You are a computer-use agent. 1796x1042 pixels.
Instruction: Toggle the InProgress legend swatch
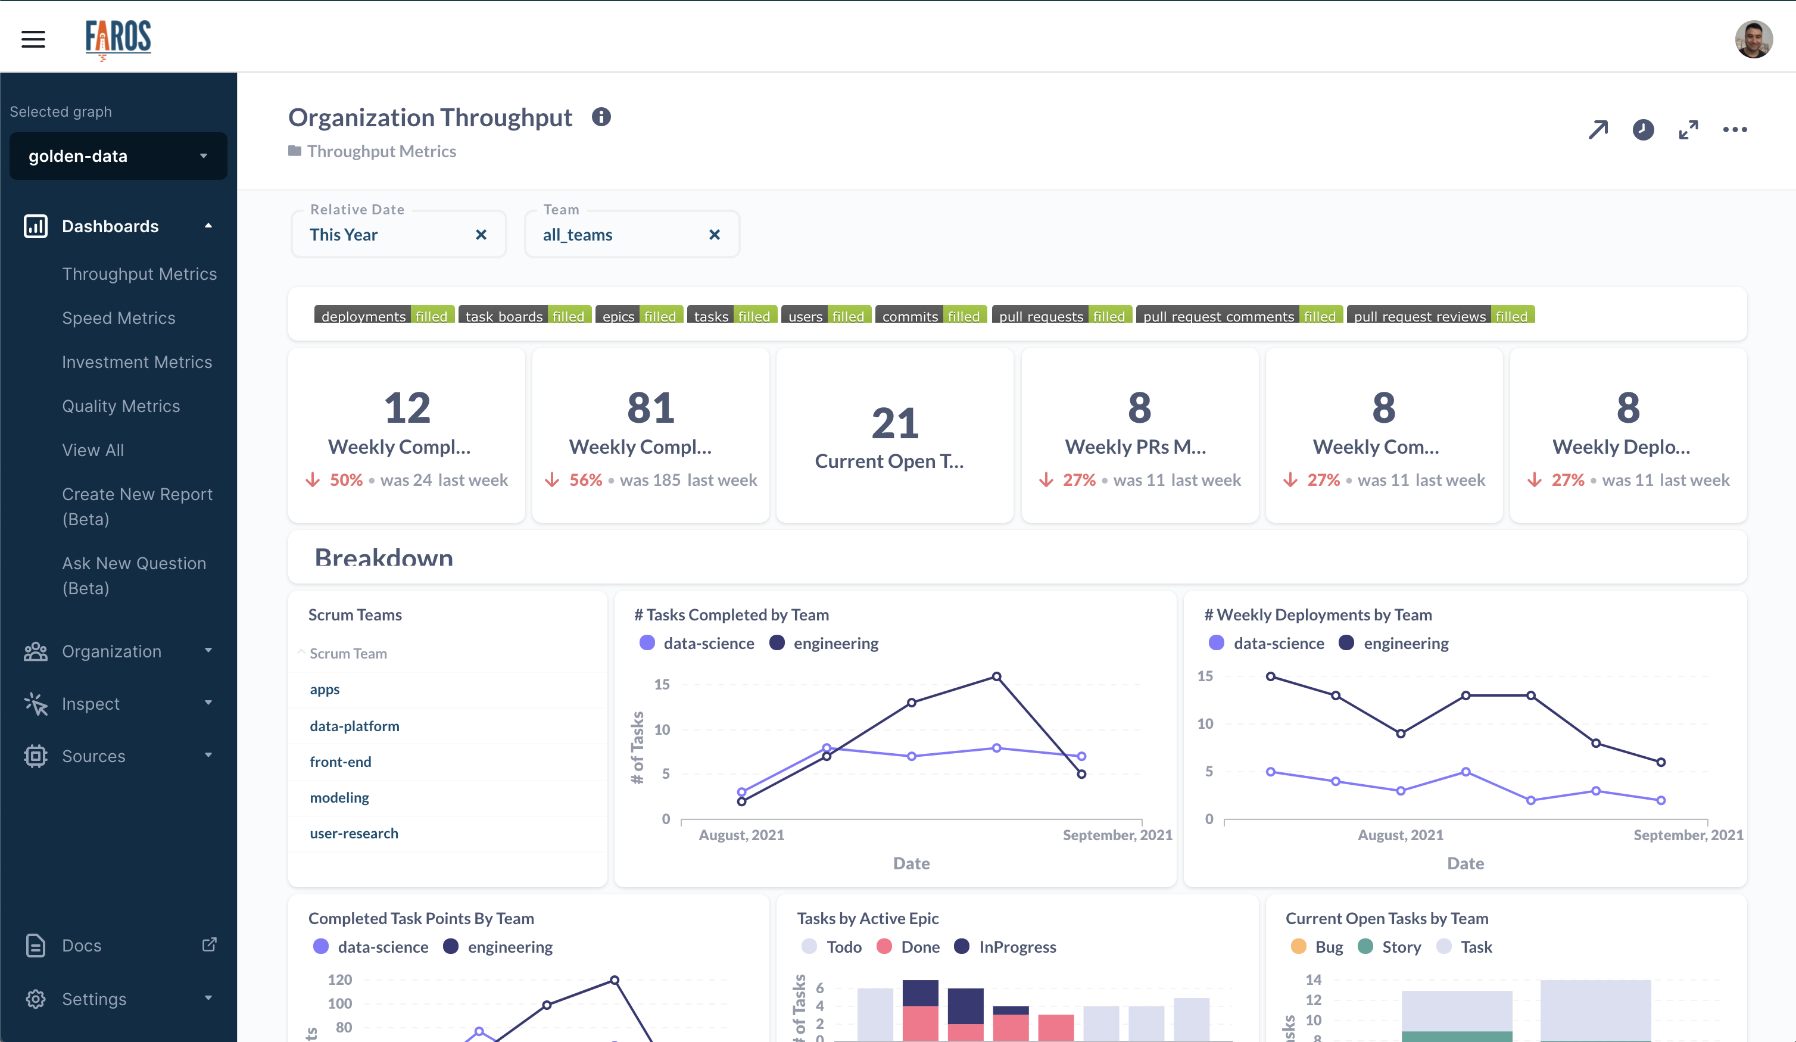tap(962, 947)
